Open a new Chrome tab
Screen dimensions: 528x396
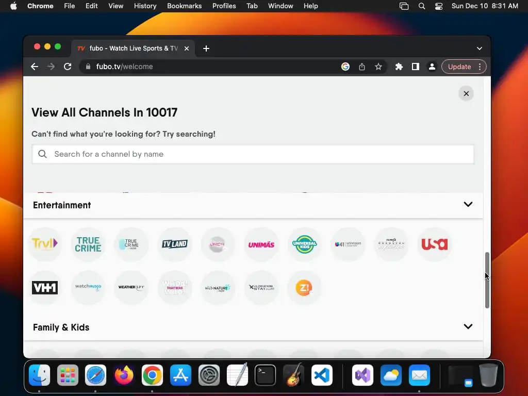pyautogui.click(x=206, y=48)
